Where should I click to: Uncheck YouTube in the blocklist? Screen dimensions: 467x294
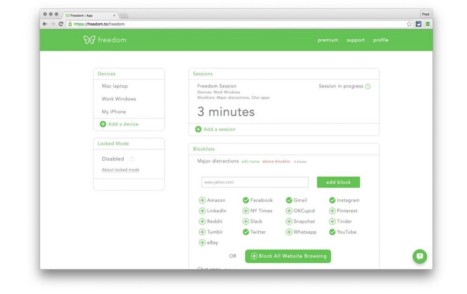pyautogui.click(x=333, y=232)
